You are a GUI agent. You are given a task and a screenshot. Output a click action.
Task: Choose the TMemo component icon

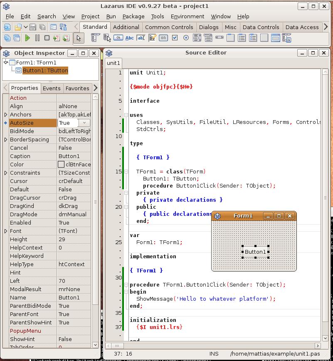152,38
